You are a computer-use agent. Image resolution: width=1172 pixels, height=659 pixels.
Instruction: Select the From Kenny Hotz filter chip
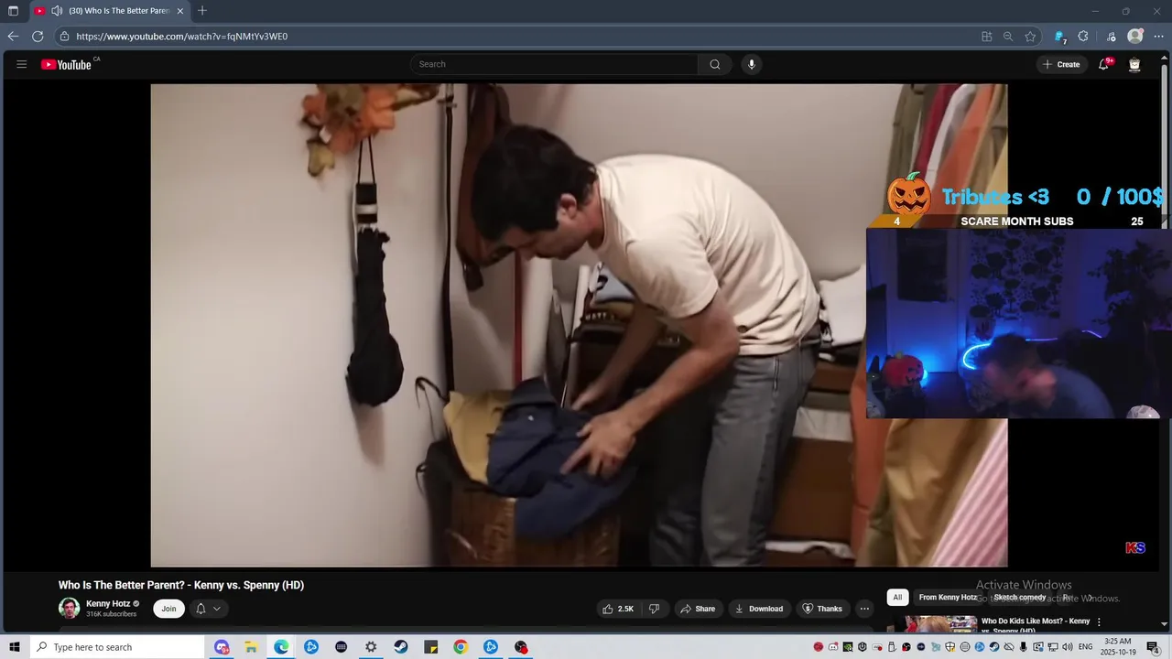pyautogui.click(x=948, y=598)
